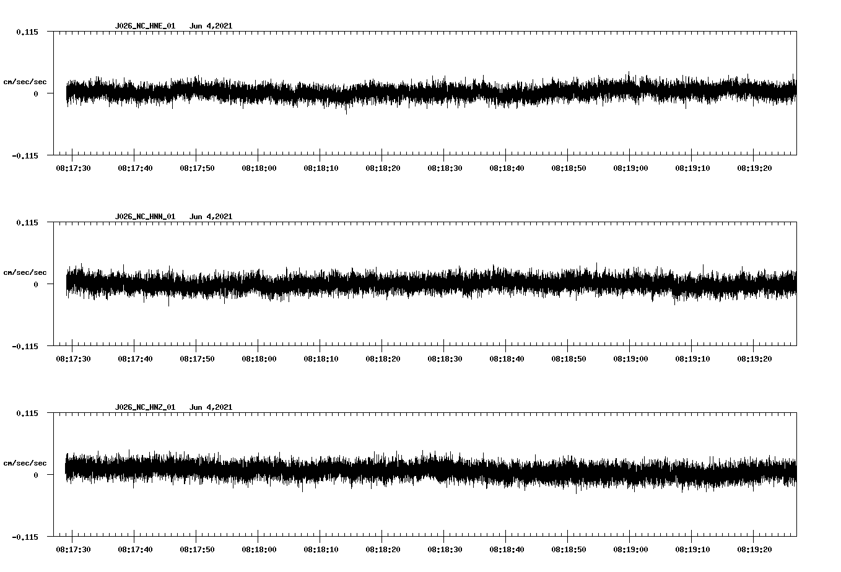This screenshot has width=841, height=572.
Task: Select the Jun 4,2021 date above HNE plot
Action: pyautogui.click(x=211, y=26)
